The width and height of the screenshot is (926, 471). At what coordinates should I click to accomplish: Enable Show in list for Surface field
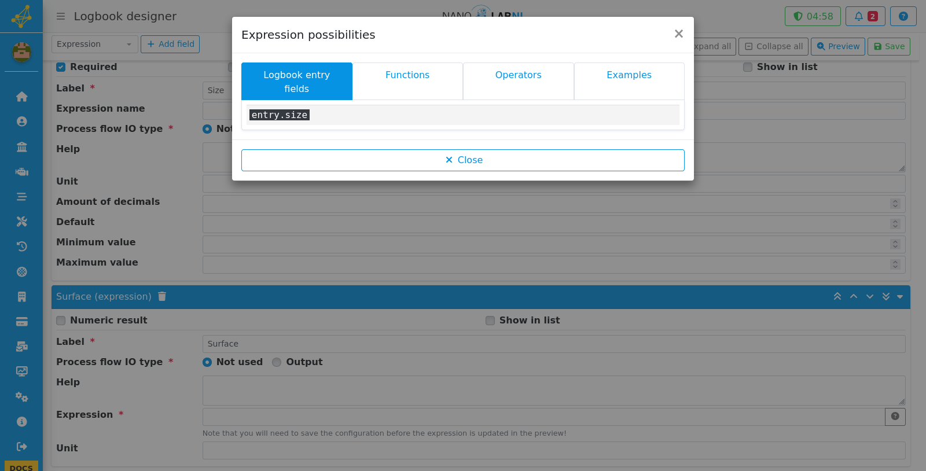click(490, 321)
